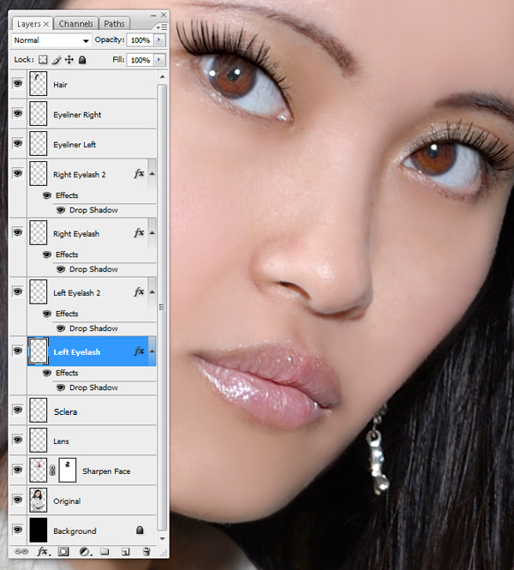
Task: Click Lock image pixels brush icon
Action: click(57, 60)
